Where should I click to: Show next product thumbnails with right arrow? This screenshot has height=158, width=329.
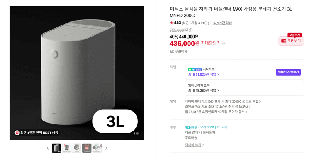point(106,148)
